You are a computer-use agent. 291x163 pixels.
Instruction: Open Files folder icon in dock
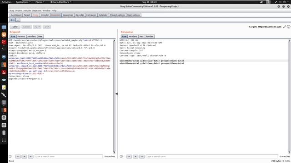point(4,27)
